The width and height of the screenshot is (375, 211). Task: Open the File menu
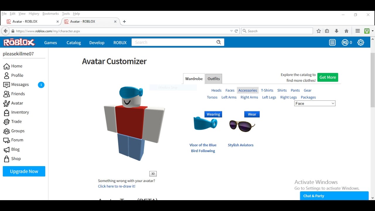4,13
